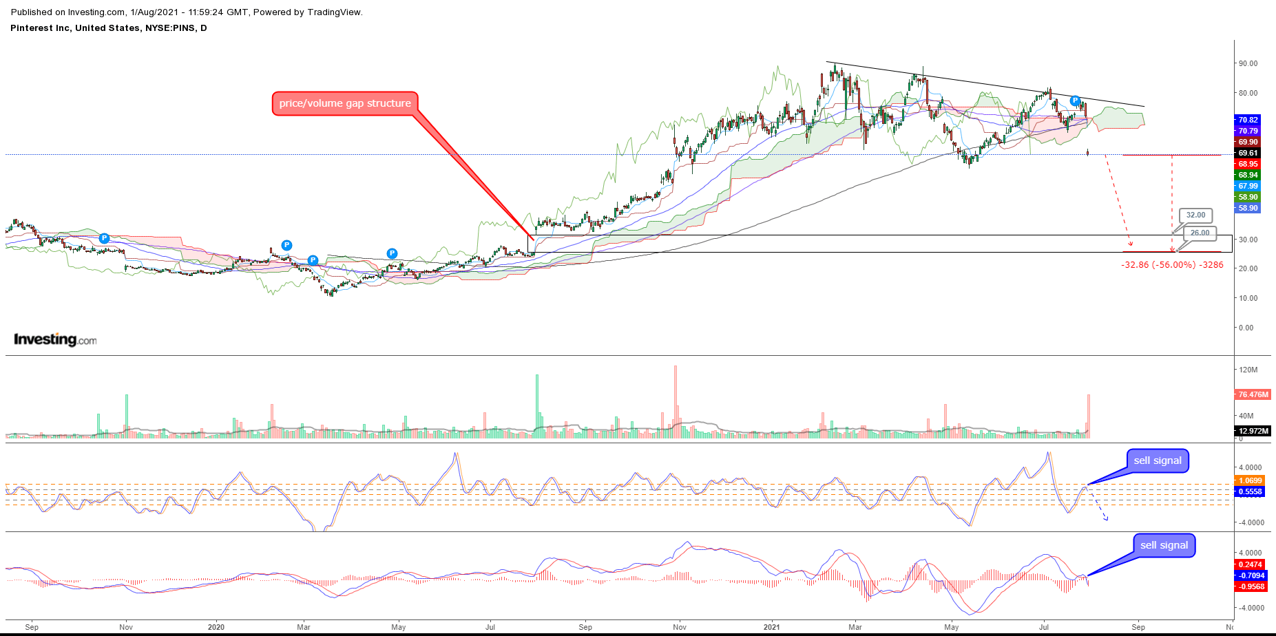Click the black 69.61 last price tag

point(1248,153)
